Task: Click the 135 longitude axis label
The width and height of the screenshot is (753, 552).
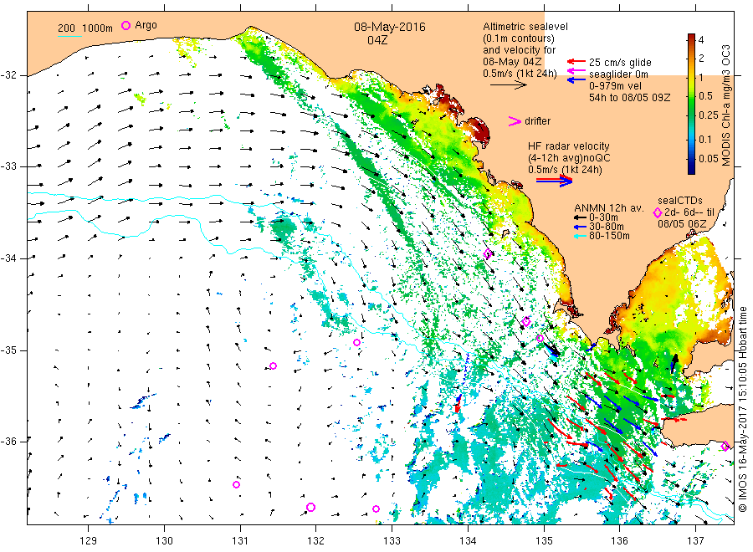Action: [x=544, y=541]
